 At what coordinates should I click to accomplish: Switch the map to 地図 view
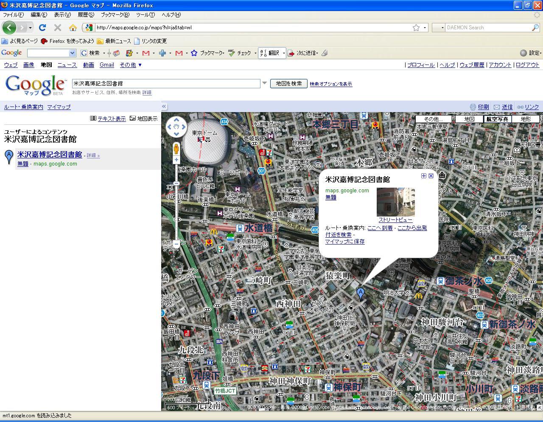coord(469,119)
